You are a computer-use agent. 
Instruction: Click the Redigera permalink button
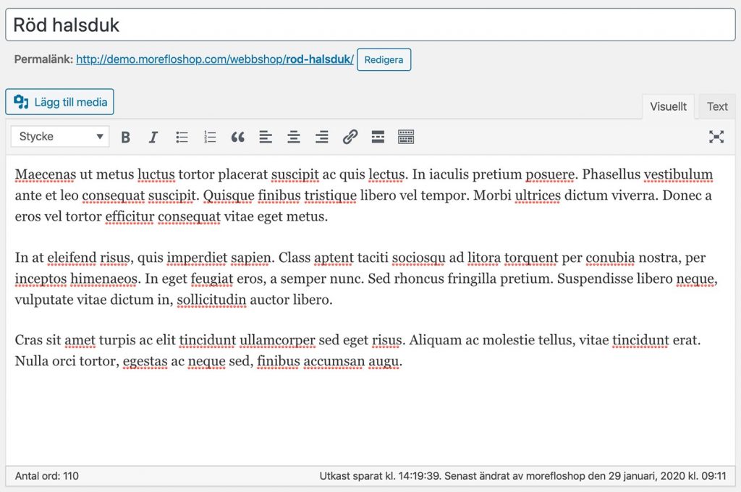tap(384, 59)
